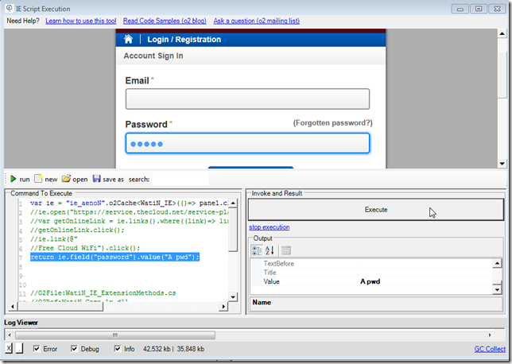Click the code line starting with var ie
Image resolution: width=512 pixels, height=364 pixels.
130,203
